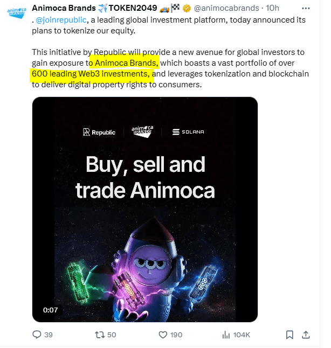This screenshot has width=331, height=348.
Task: Click the @animocabrands handle
Action: [x=221, y=9]
